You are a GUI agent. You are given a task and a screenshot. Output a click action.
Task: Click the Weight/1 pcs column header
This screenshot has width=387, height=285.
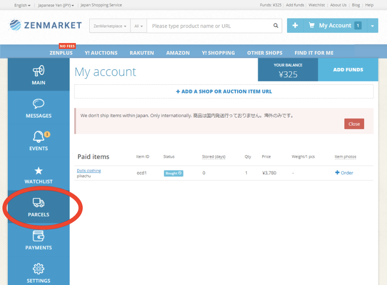[x=303, y=157]
